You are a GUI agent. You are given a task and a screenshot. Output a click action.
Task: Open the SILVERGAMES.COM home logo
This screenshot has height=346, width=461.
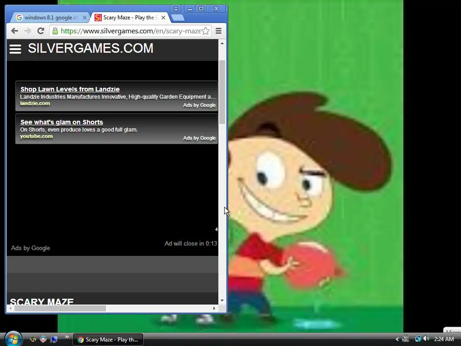(90, 48)
